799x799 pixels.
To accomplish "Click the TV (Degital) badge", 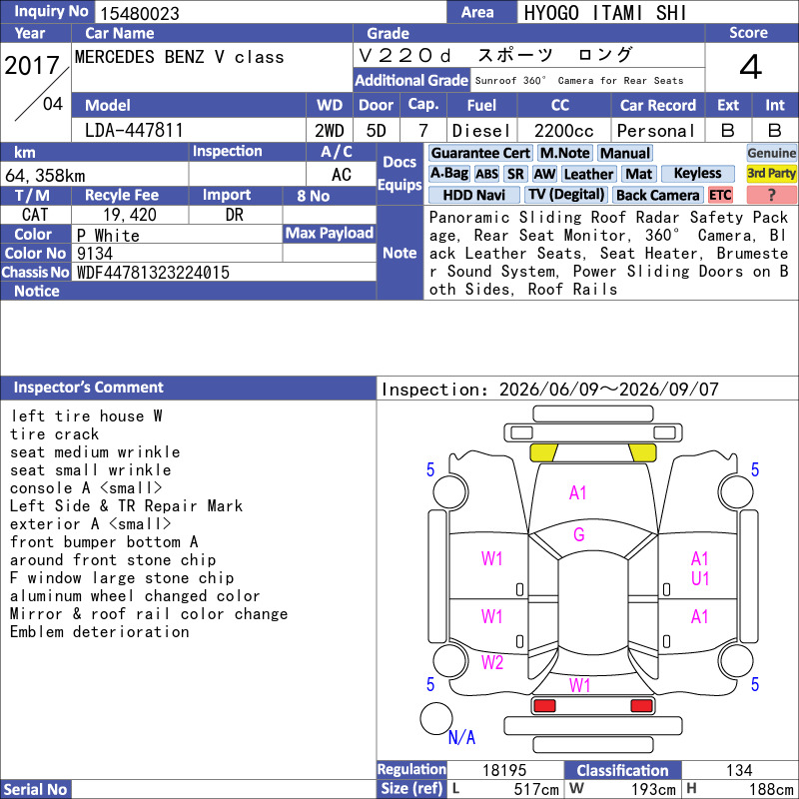I will tap(566, 195).
